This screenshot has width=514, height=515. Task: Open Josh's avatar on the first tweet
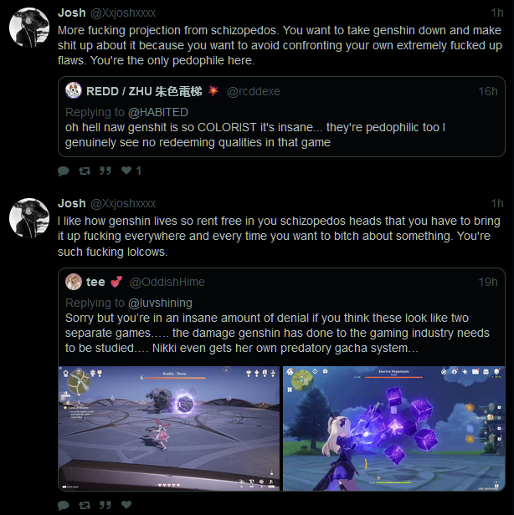click(29, 28)
